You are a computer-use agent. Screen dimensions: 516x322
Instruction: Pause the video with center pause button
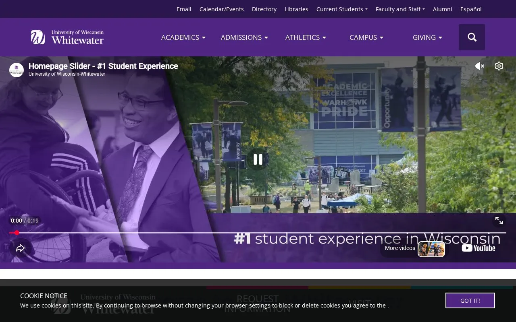[x=258, y=159]
